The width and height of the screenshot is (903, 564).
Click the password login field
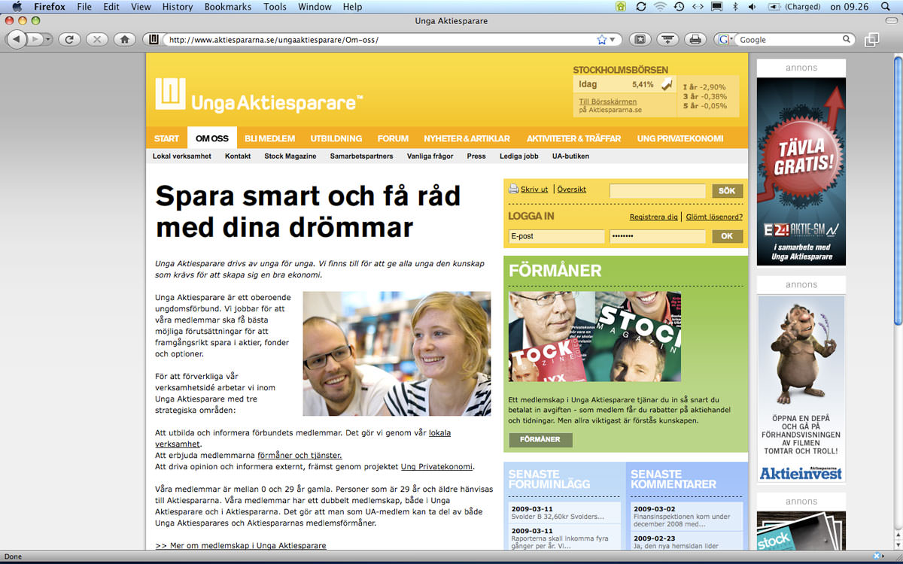click(x=658, y=236)
